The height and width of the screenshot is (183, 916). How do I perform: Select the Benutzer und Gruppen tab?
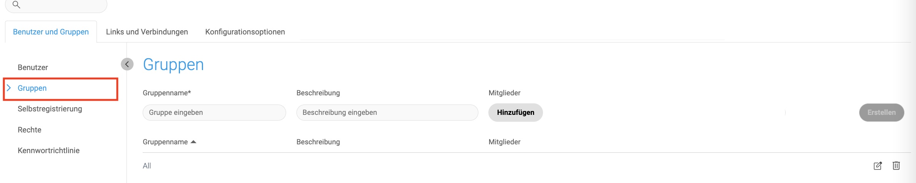point(51,32)
